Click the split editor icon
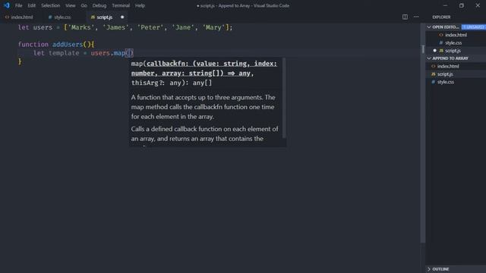486x273 pixels. coord(405,17)
